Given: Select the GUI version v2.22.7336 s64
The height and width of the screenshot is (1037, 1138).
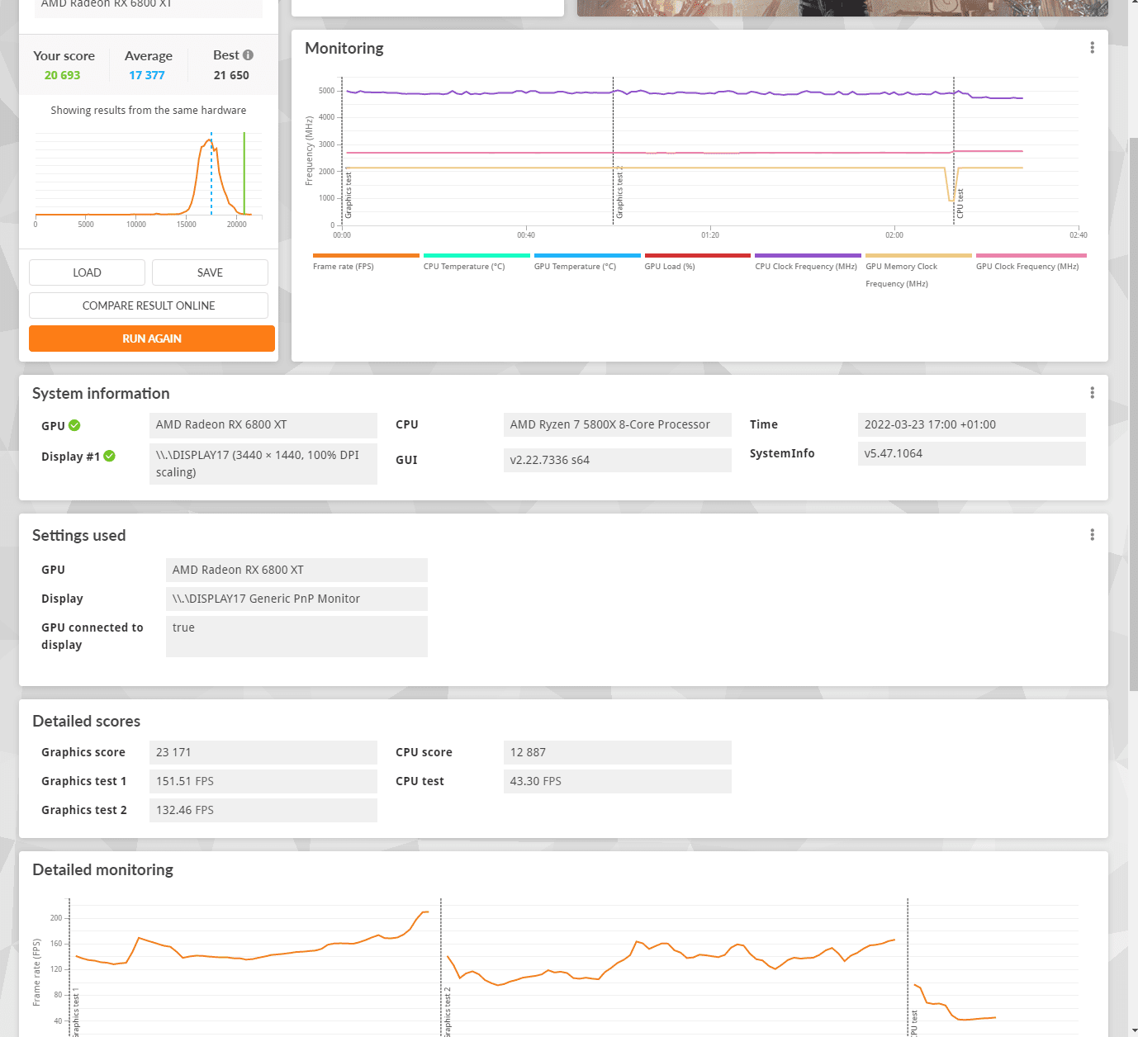Looking at the screenshot, I should [x=618, y=460].
